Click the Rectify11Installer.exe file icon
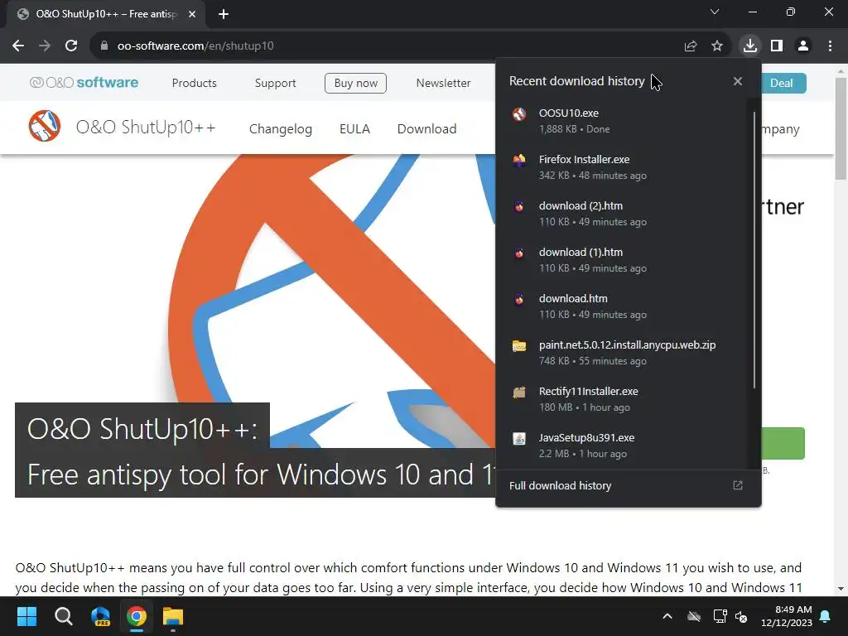 click(x=519, y=392)
